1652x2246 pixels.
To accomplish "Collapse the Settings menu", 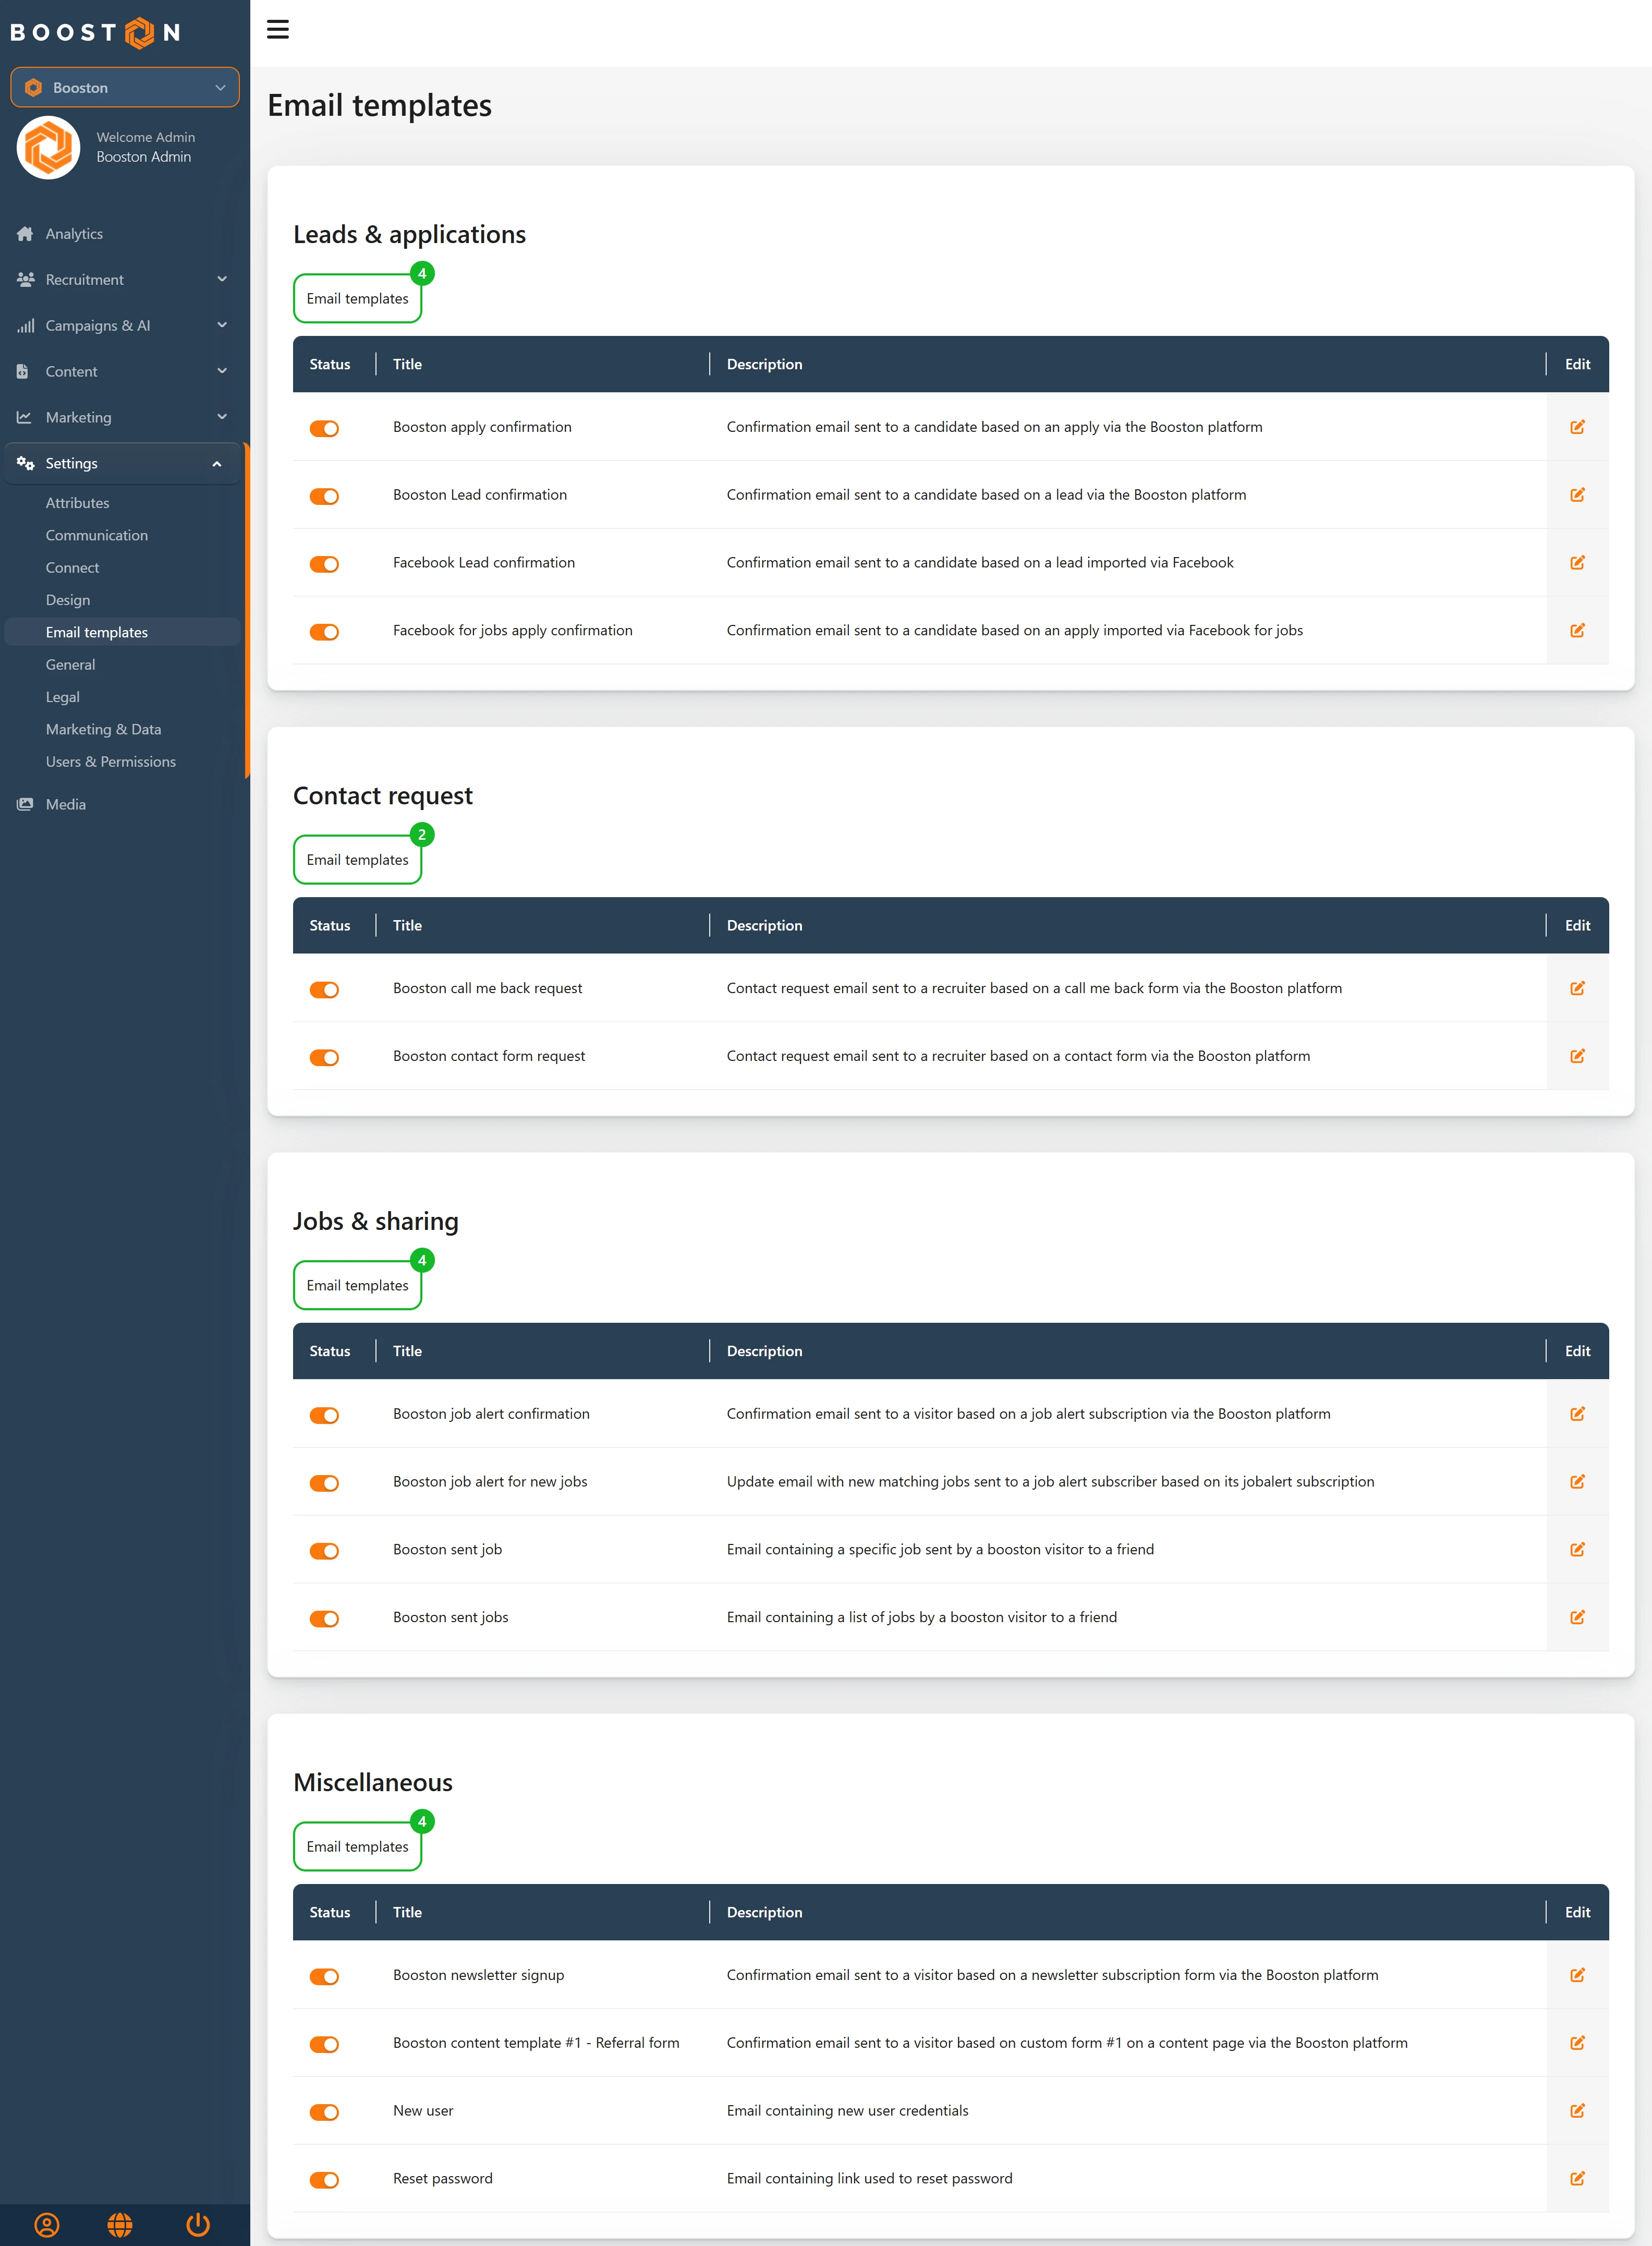I will click(x=122, y=464).
